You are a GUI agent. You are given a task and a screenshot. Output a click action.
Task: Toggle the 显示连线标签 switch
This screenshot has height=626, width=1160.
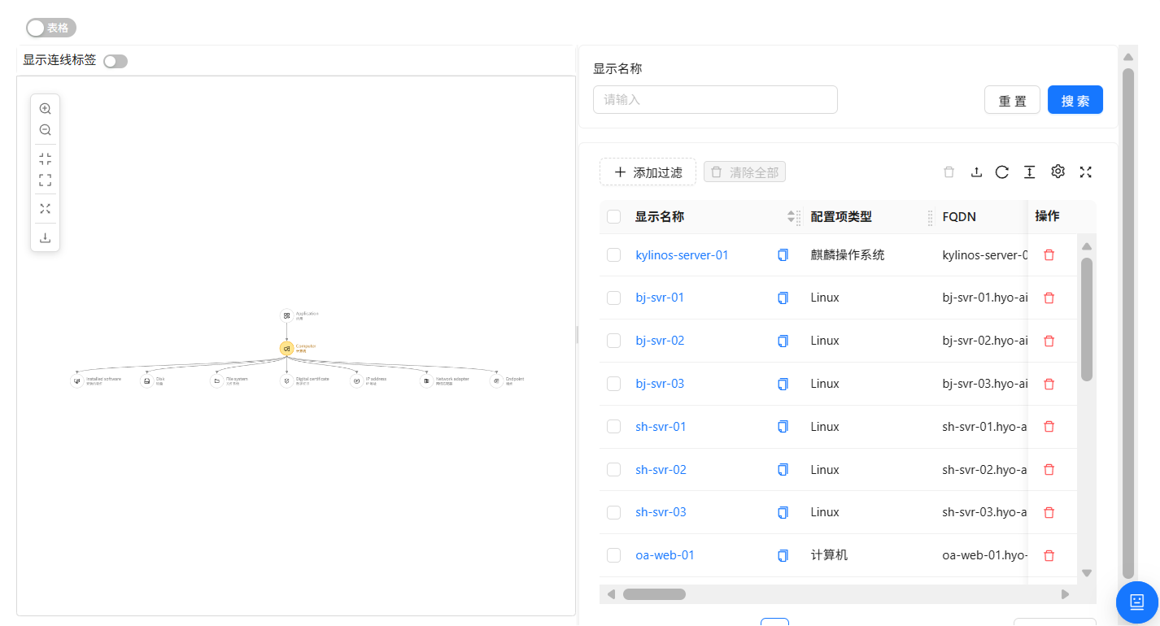point(116,61)
